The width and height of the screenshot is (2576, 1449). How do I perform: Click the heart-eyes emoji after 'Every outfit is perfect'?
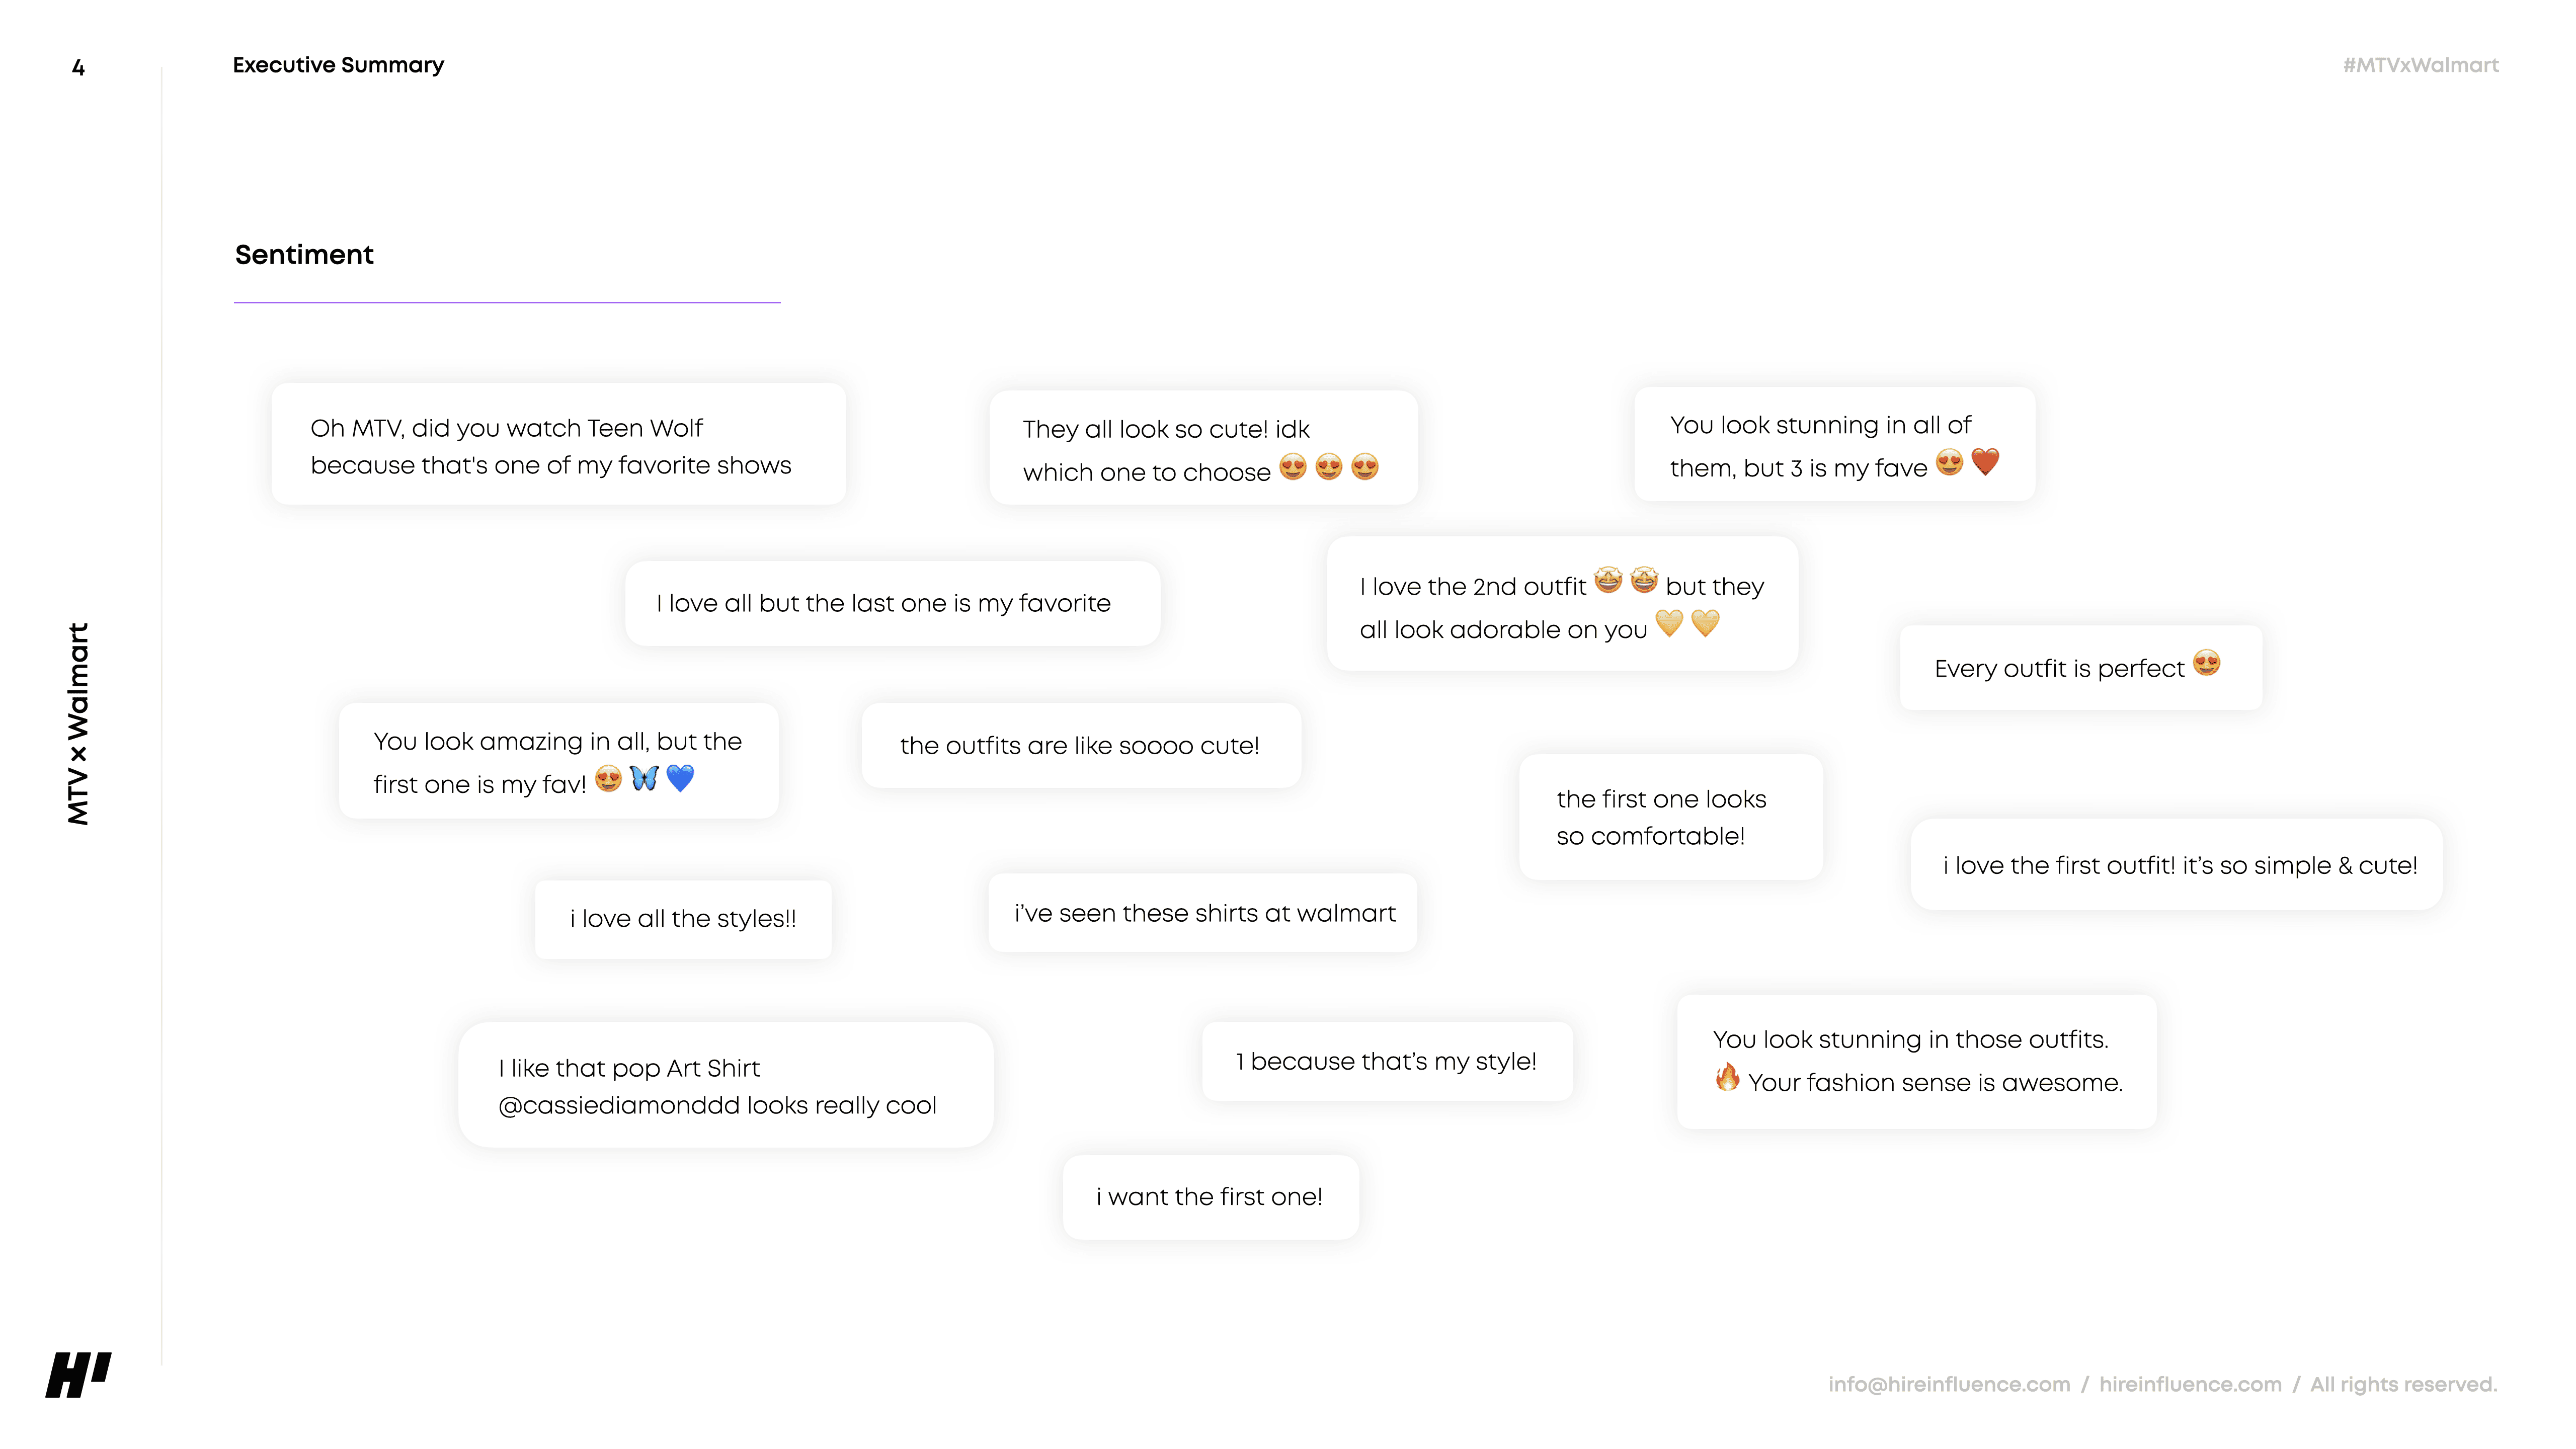pos(2207,663)
